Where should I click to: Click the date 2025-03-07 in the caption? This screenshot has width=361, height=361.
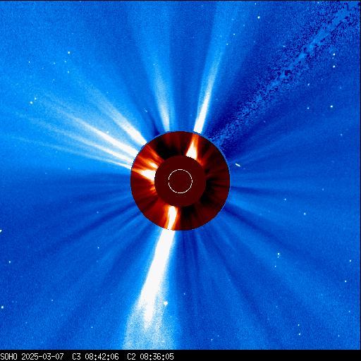click(42, 357)
